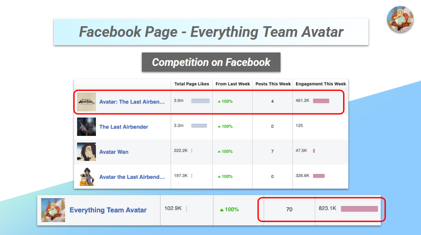Click the Facebook Page - Everything Team Avatar title

tap(211, 32)
